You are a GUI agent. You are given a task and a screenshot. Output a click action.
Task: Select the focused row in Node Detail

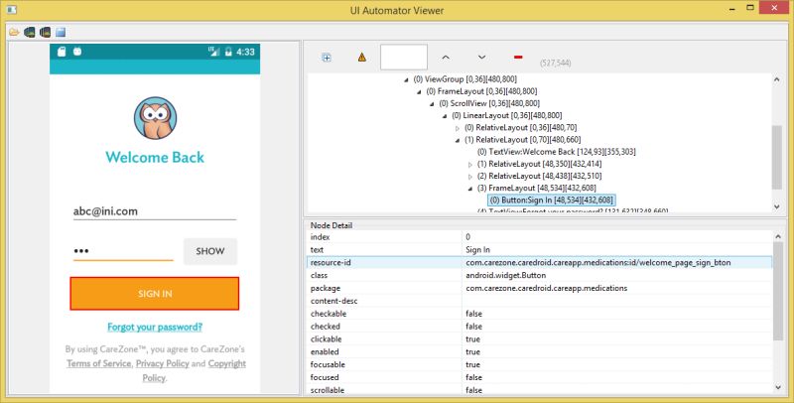(539, 377)
